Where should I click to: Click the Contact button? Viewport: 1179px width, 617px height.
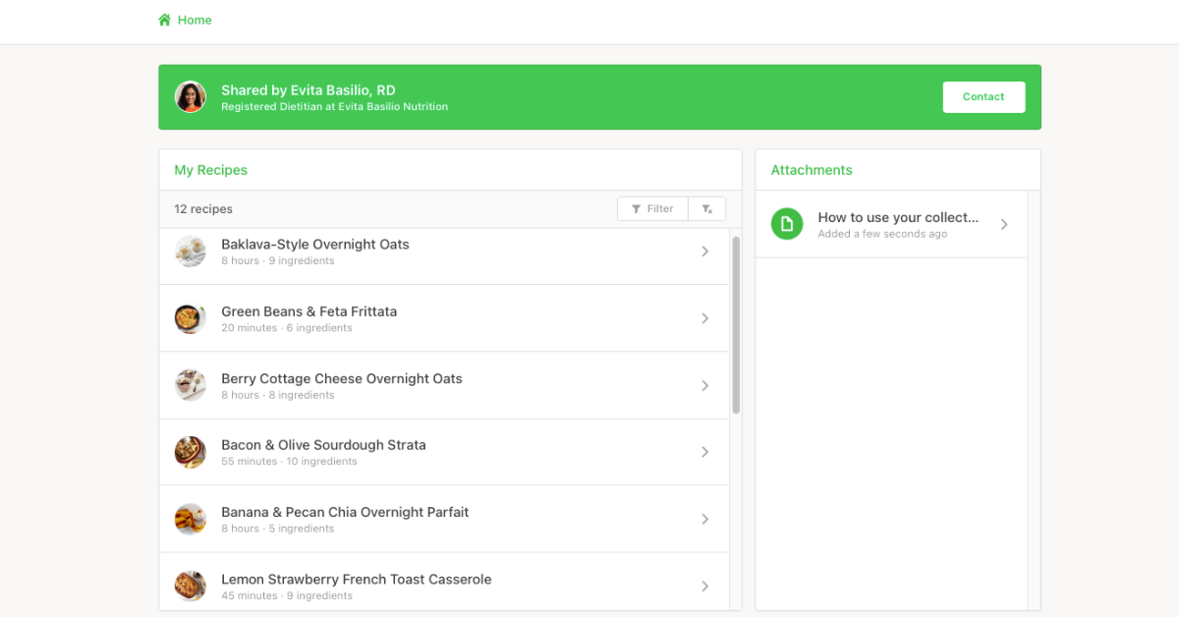tap(983, 96)
